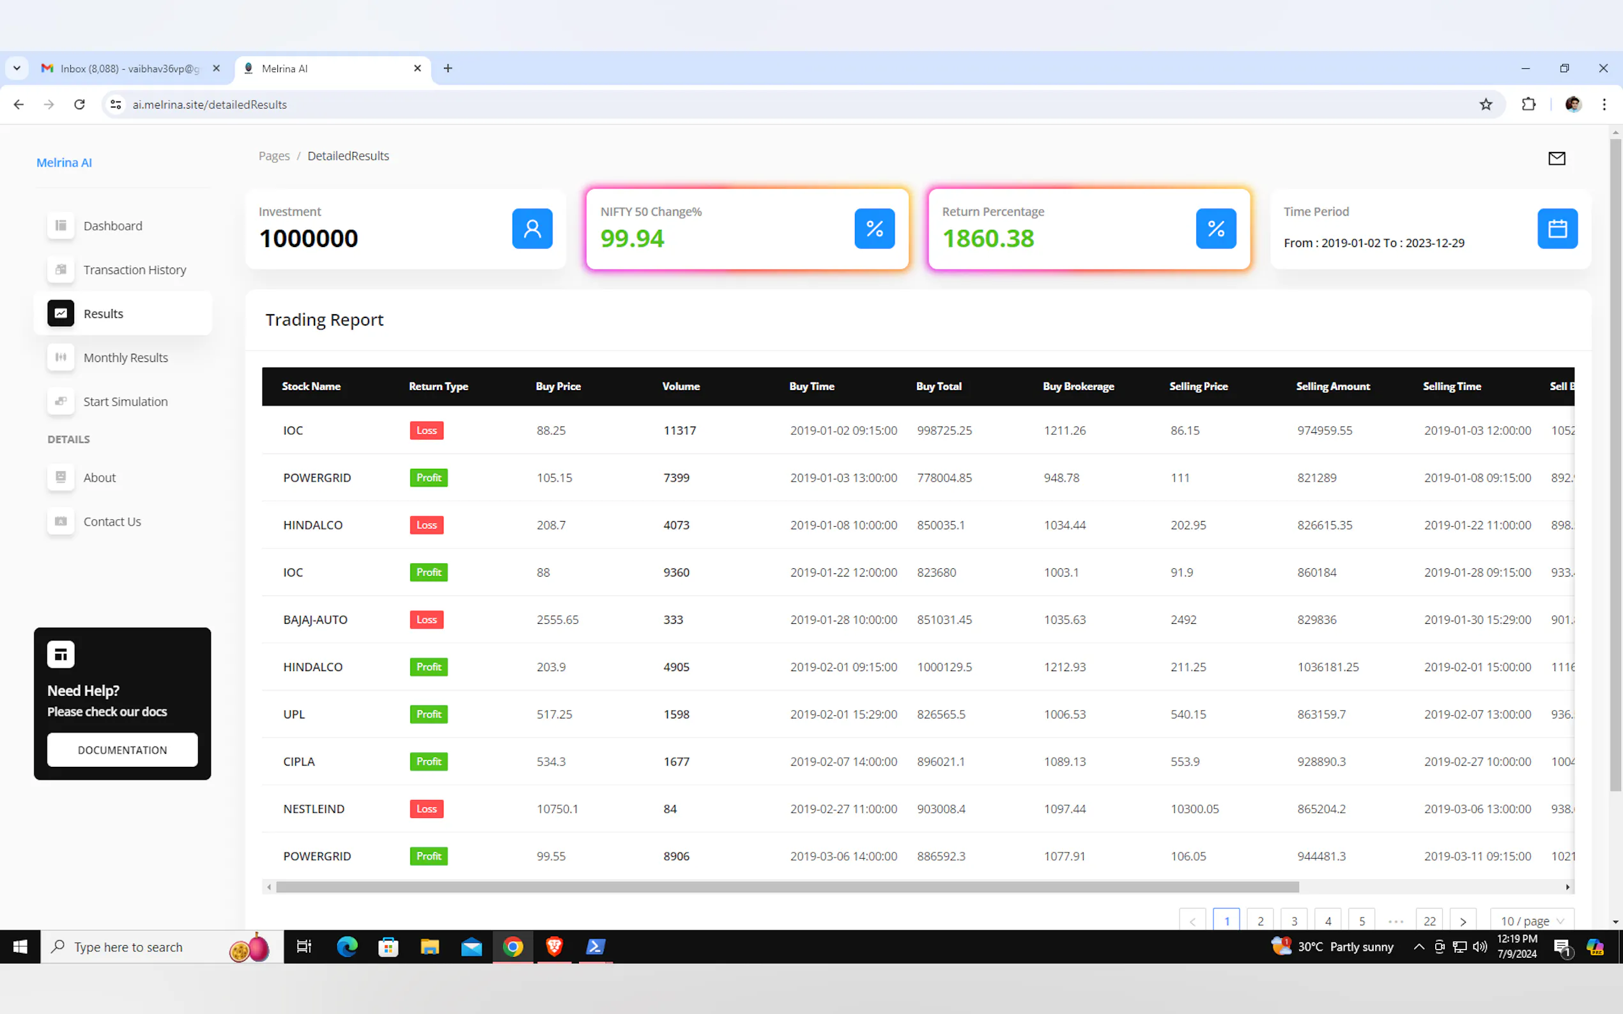The width and height of the screenshot is (1623, 1014).
Task: Open Transaction History page
Action: [x=134, y=269]
